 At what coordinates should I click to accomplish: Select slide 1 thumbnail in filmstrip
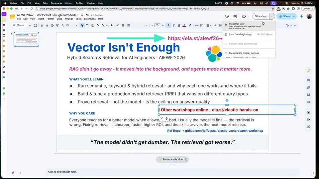[x=27, y=39]
